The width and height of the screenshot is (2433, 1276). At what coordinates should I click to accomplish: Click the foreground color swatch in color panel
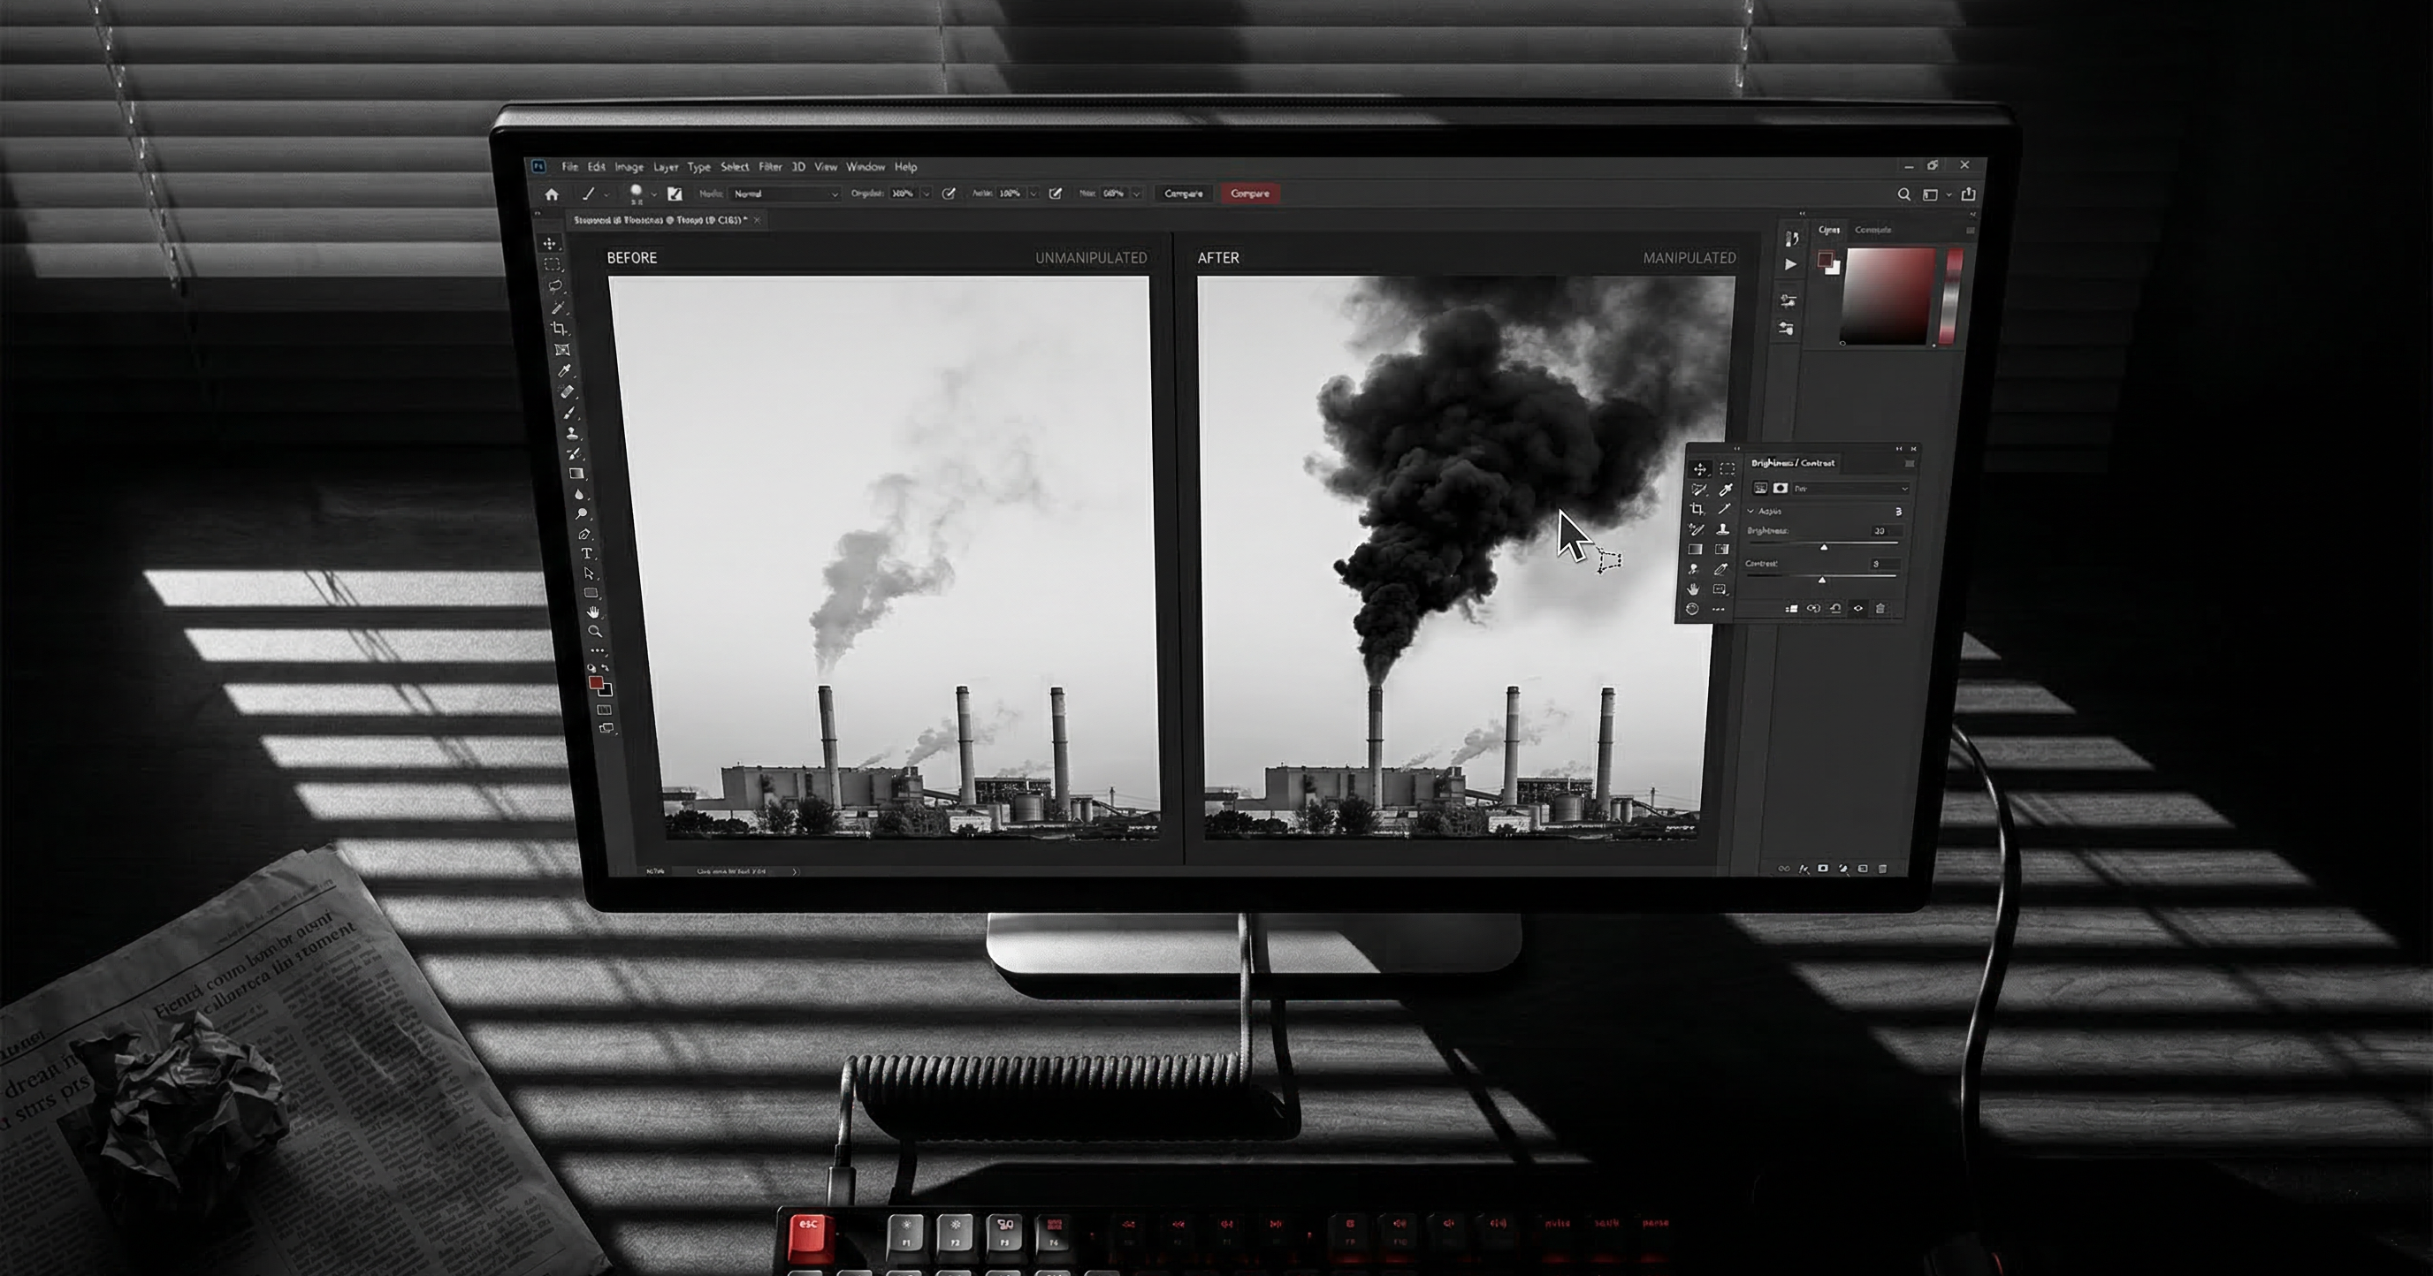click(x=1825, y=260)
